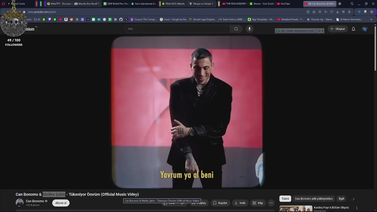Click the 'Kaydet' save button
377x212 pixels.
click(220, 203)
